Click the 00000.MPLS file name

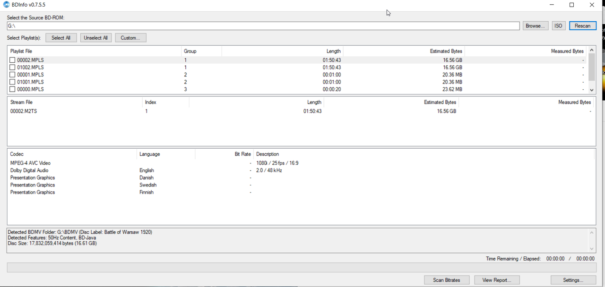click(x=30, y=89)
